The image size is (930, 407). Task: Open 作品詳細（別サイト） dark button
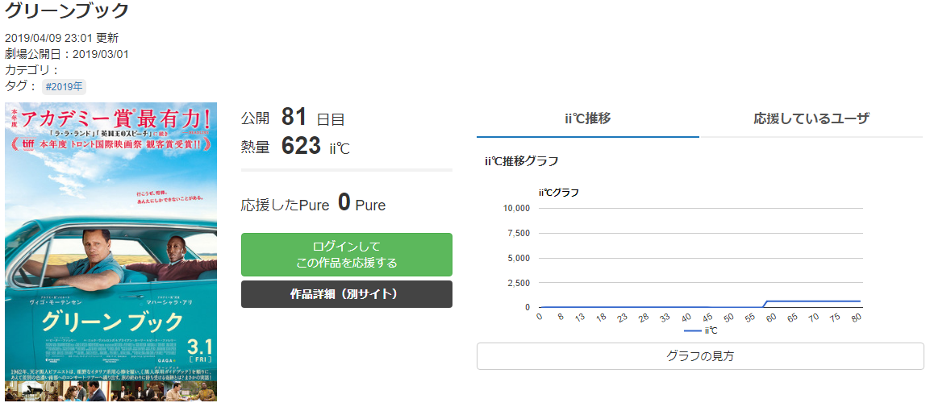[x=346, y=294]
